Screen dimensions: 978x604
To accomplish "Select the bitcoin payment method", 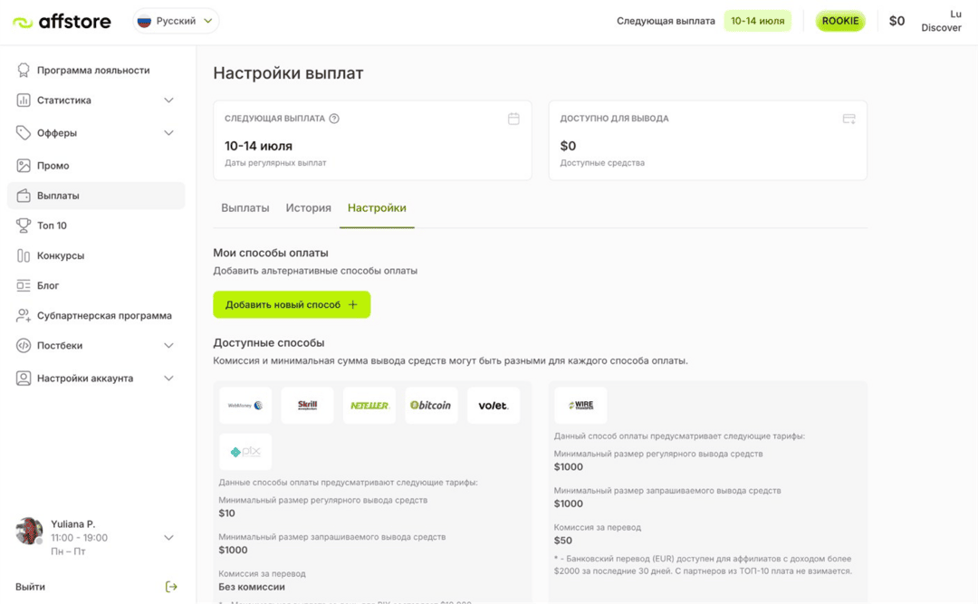I will (431, 406).
